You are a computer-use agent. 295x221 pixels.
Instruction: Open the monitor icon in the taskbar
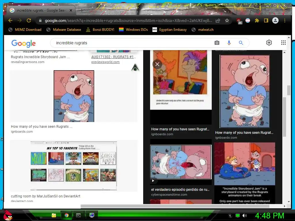92,215
